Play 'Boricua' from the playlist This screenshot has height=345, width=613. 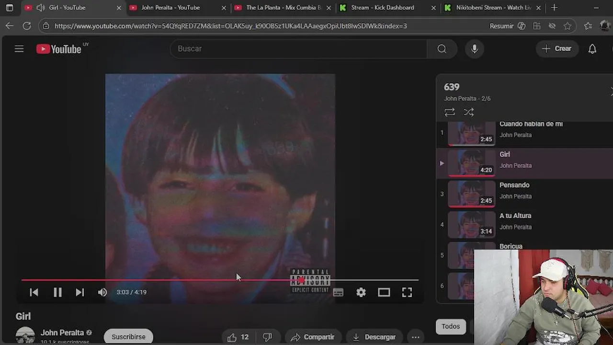[511, 246]
